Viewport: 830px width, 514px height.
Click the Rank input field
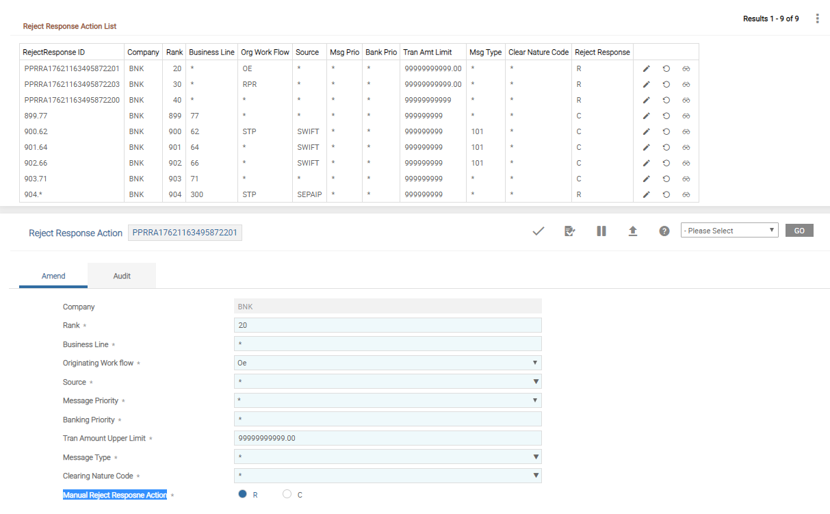click(387, 325)
